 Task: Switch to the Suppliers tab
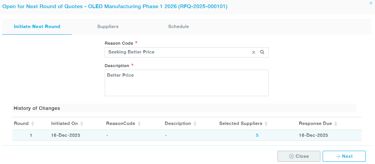108,27
